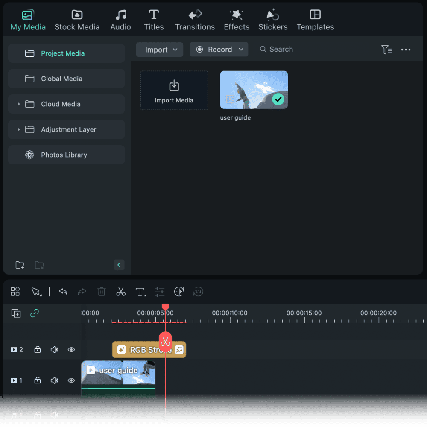Select the user guide thumbnail
This screenshot has width=427, height=427.
(254, 89)
